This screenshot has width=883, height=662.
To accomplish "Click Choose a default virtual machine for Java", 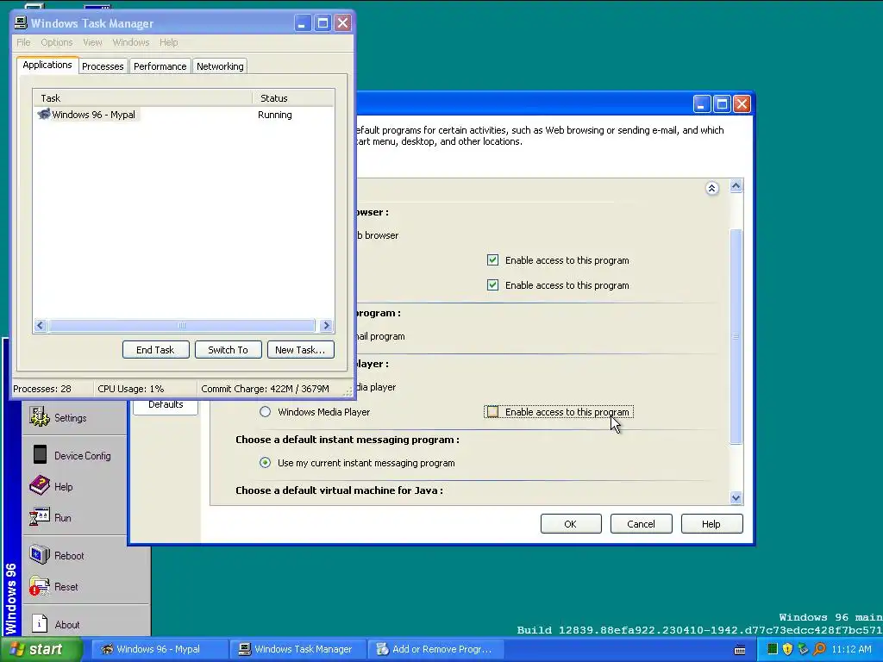I will (339, 490).
